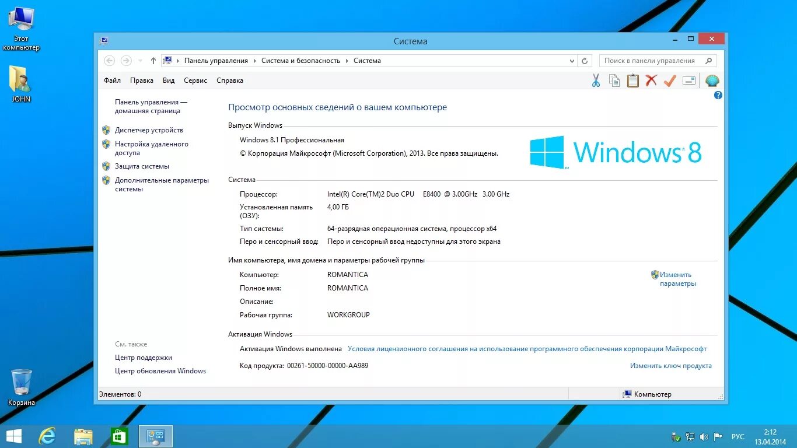Click the Copy documents icon in toolbar
The height and width of the screenshot is (448, 797).
[614, 80]
